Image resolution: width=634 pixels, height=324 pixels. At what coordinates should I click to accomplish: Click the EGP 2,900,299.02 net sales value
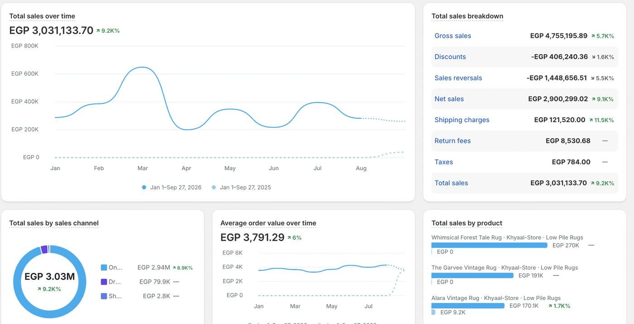(x=558, y=99)
